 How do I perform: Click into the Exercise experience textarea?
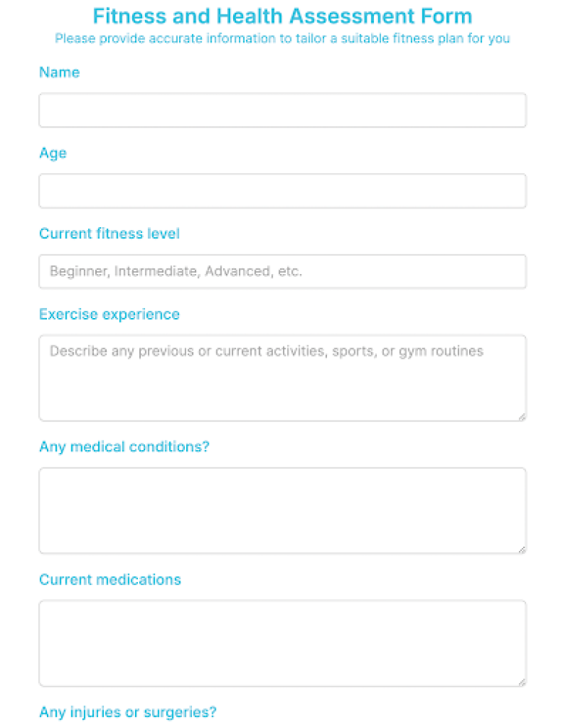coord(282,378)
